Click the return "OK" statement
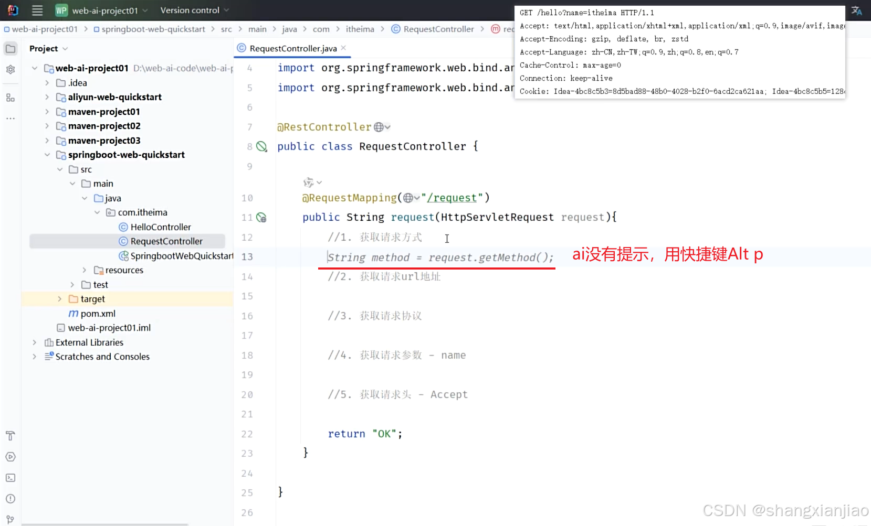871x526 pixels. [x=365, y=434]
